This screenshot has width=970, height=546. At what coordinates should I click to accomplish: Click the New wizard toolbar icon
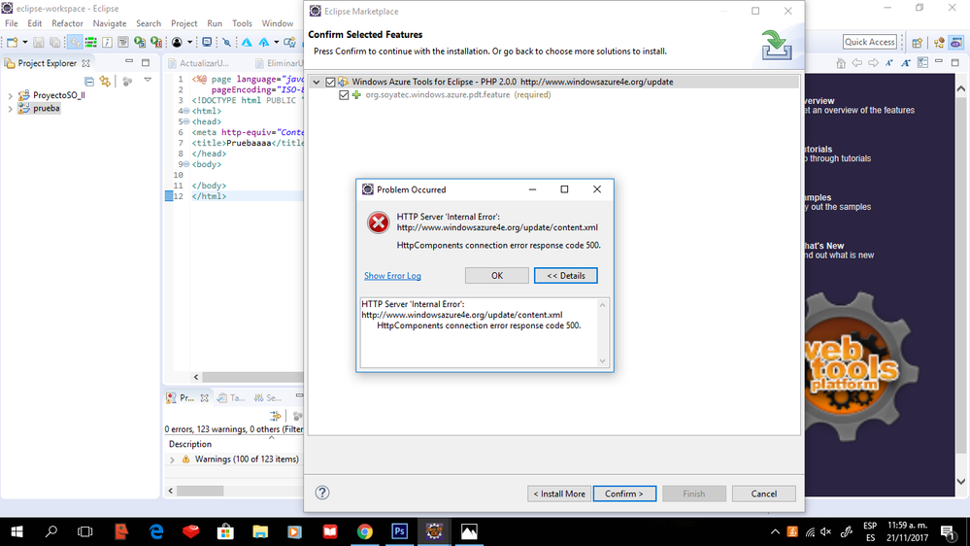point(12,42)
